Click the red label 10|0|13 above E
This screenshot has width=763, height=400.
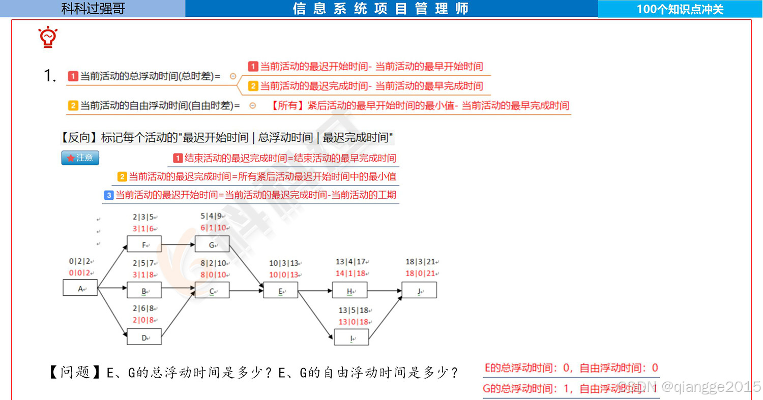point(284,275)
